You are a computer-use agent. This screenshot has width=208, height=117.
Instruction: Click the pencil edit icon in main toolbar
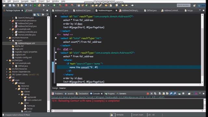coord(100,6)
